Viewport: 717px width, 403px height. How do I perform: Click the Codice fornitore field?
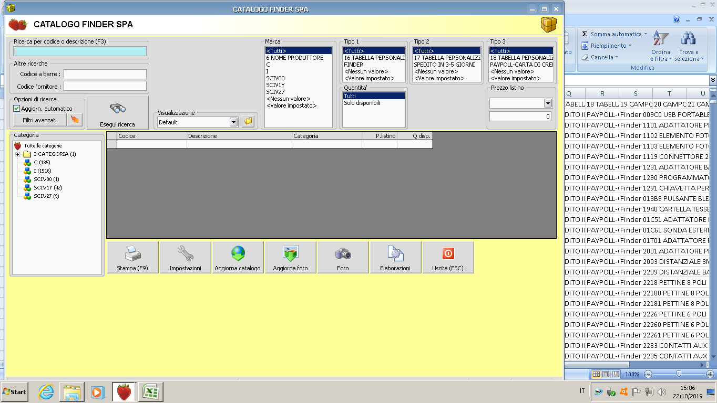(105, 86)
